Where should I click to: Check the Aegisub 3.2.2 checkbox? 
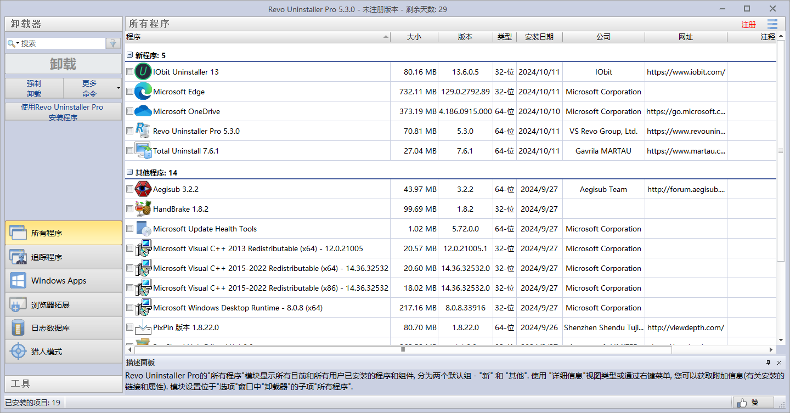pyautogui.click(x=129, y=189)
